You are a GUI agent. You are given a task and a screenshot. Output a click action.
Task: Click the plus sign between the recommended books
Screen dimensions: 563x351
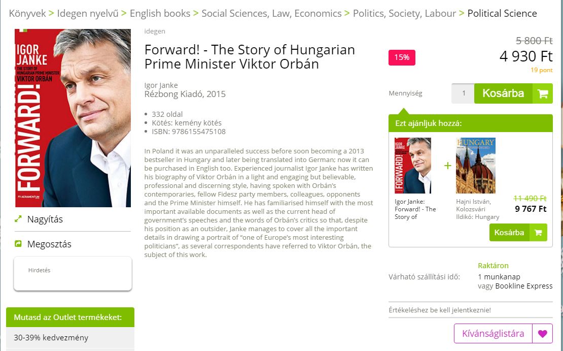pyautogui.click(x=447, y=165)
